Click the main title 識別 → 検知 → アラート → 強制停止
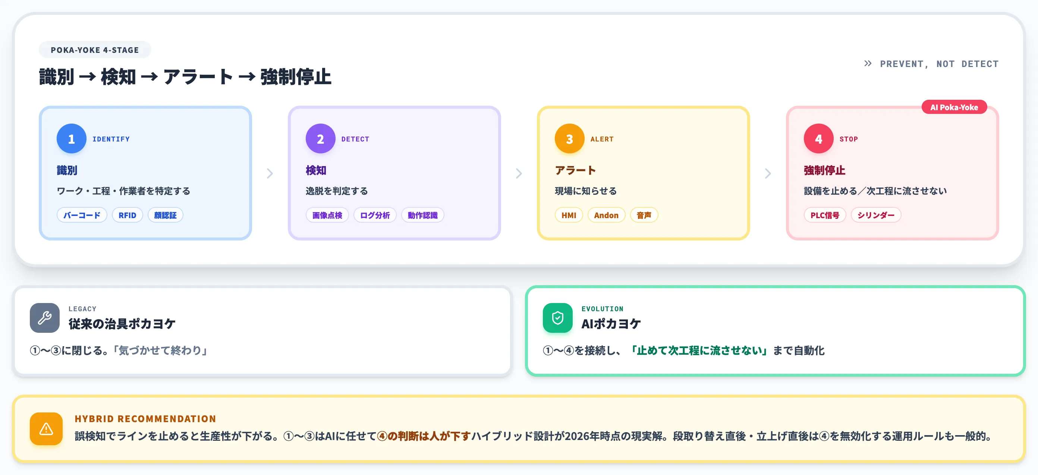Viewport: 1038px width, 475px height. pos(185,77)
